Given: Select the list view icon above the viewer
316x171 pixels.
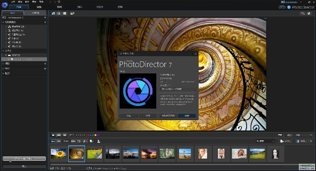Looking at the screenshot, I should tap(65, 13).
